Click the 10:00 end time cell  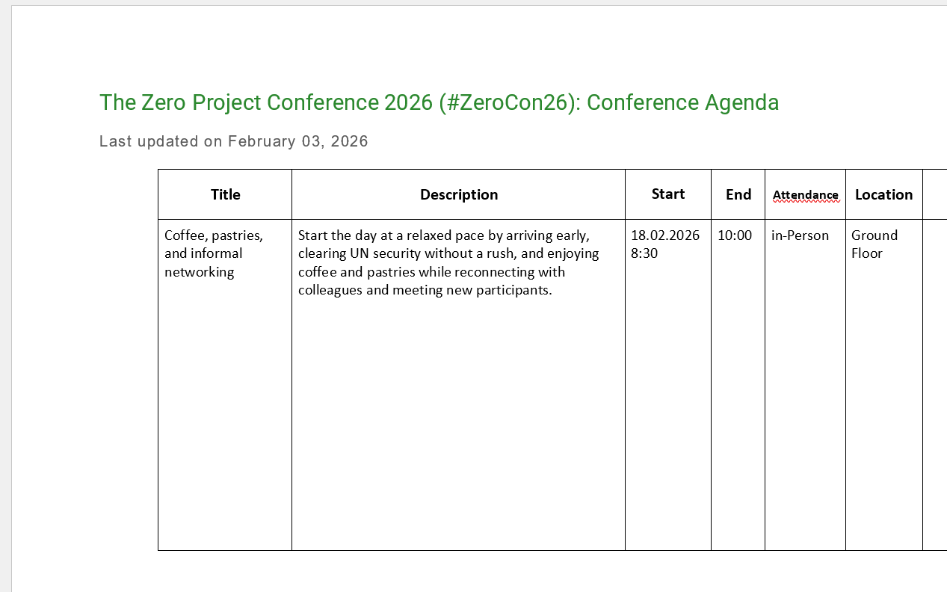point(738,385)
